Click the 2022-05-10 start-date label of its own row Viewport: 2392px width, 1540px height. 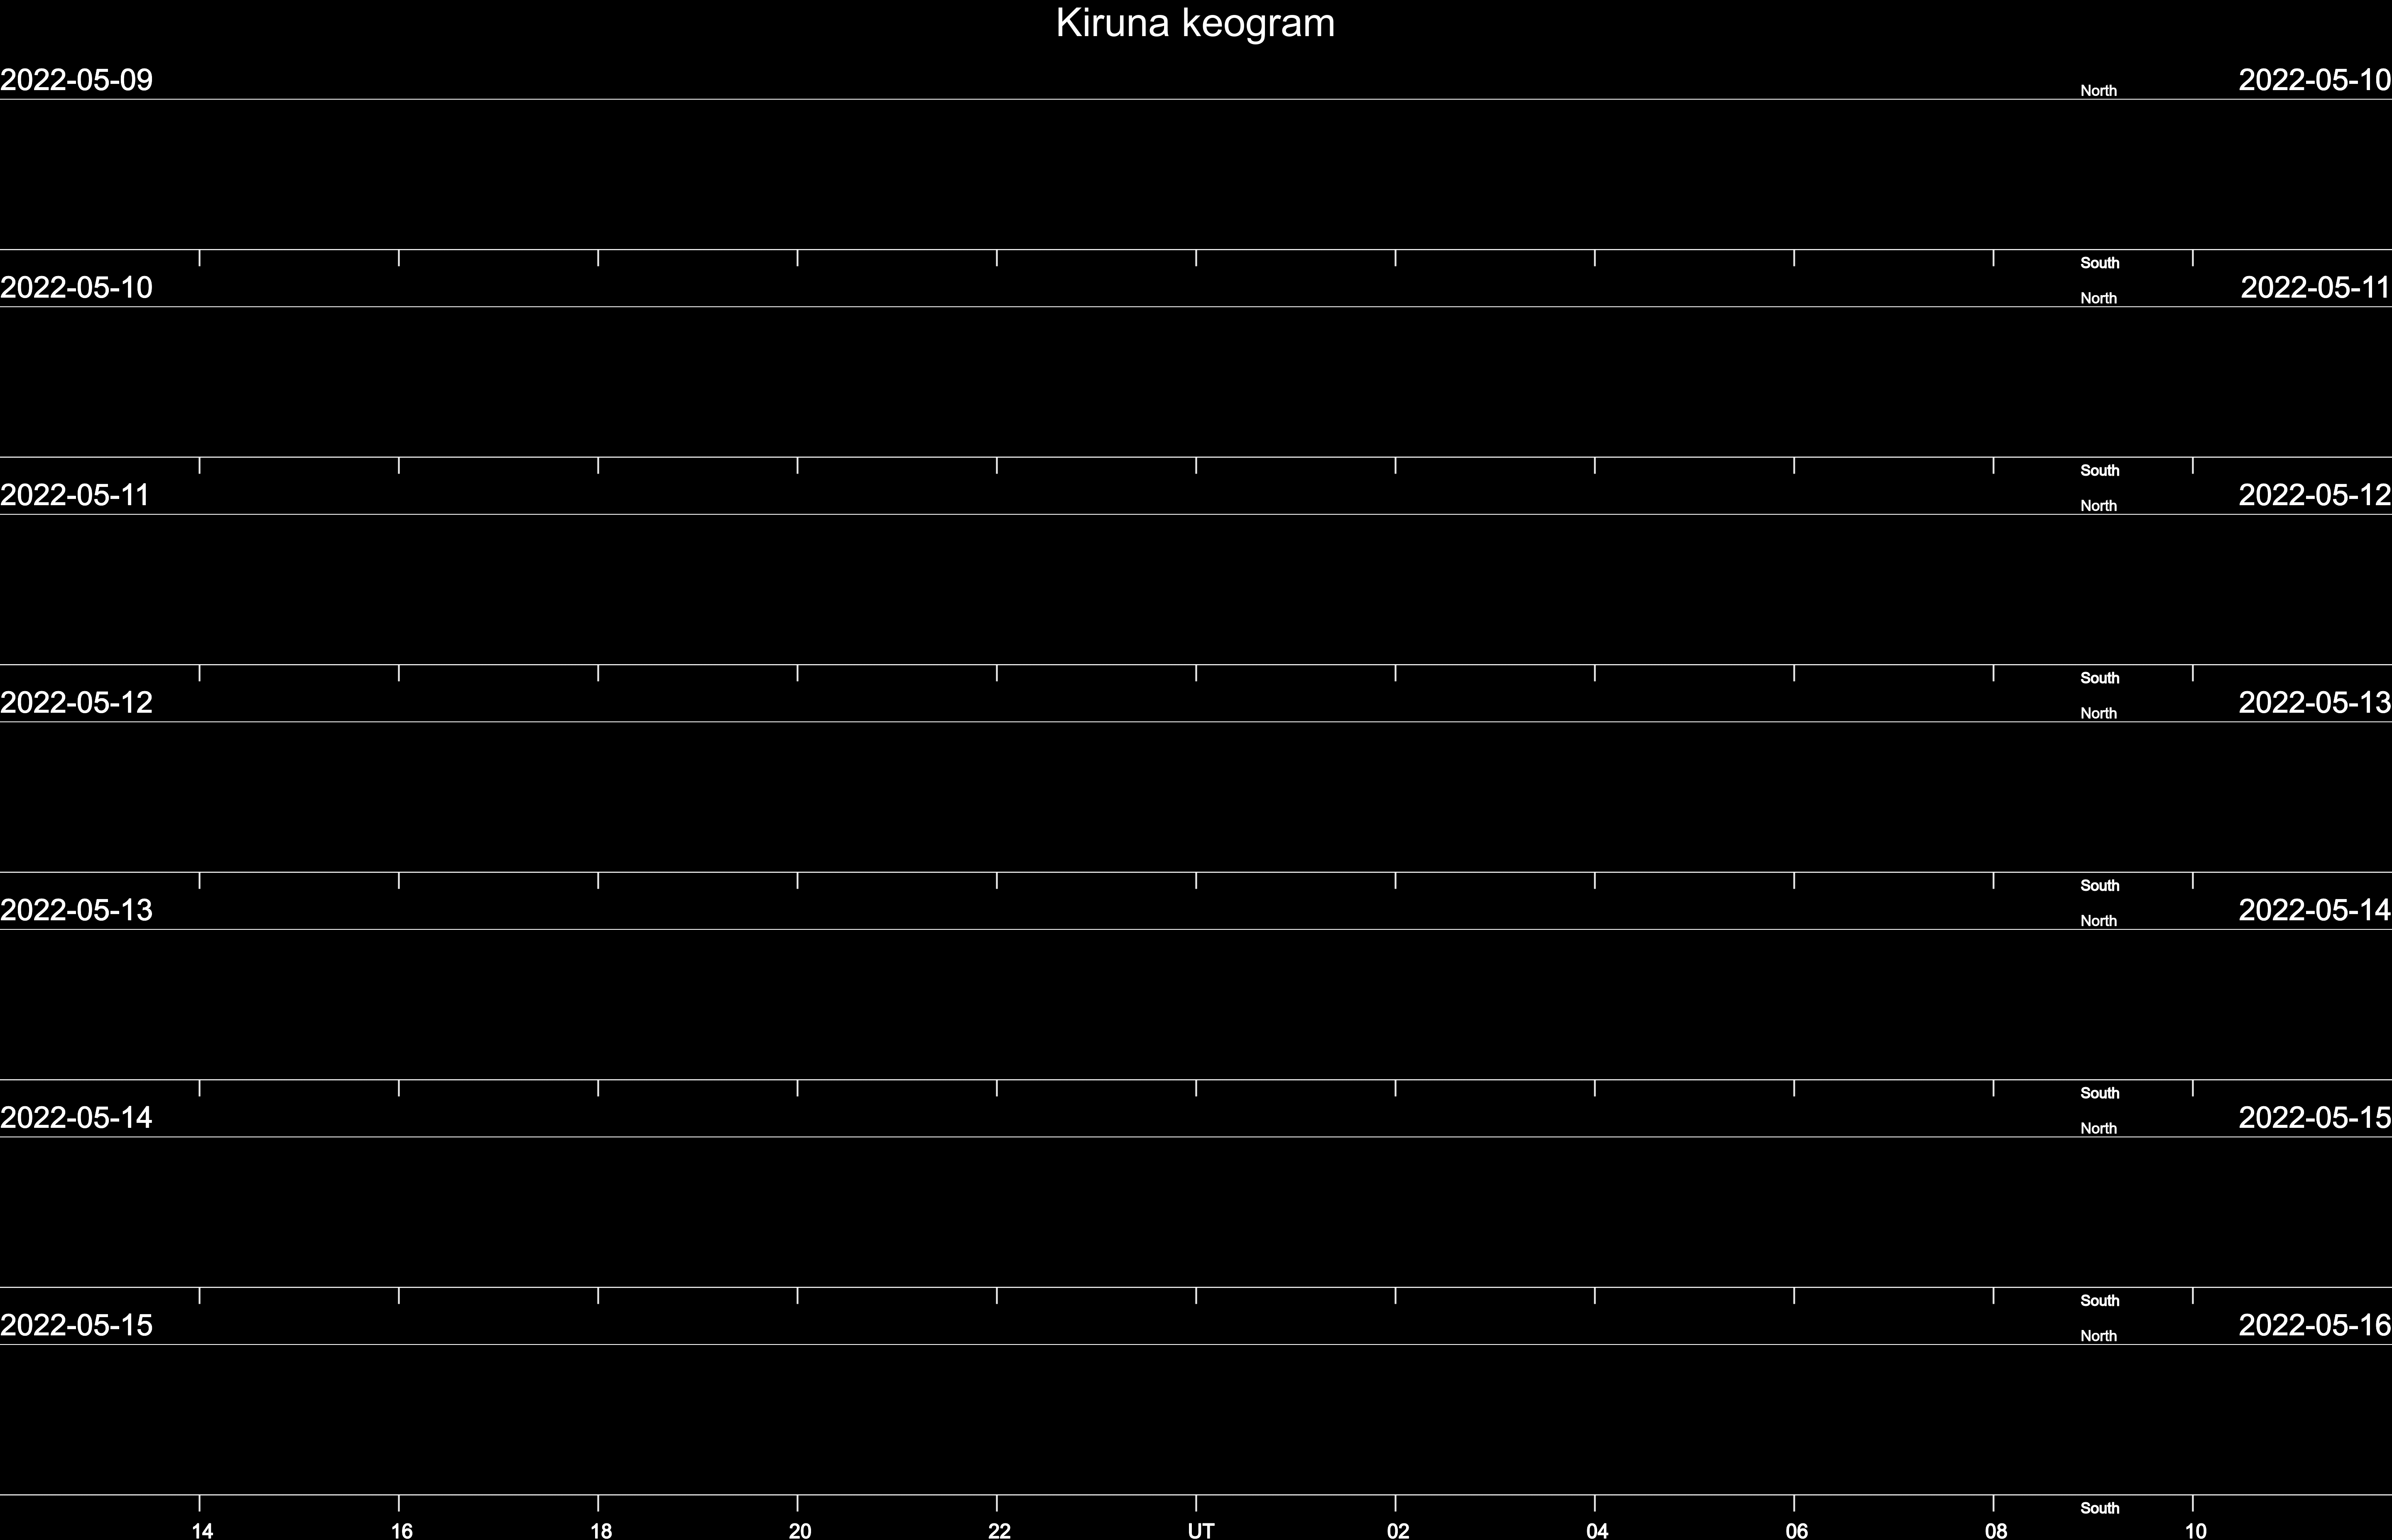point(76,288)
